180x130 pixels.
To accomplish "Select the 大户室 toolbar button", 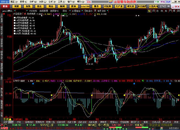I will (119, 6).
